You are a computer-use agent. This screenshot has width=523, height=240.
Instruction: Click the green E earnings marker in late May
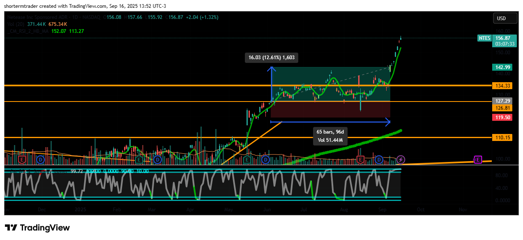coord(247,159)
